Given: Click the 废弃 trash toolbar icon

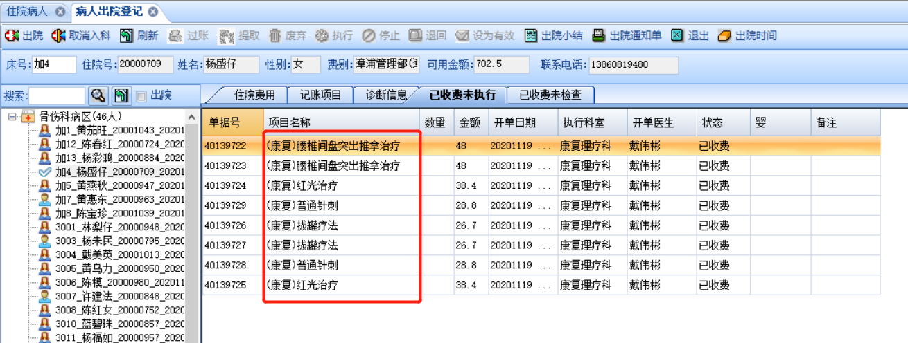Looking at the screenshot, I should pos(275,35).
